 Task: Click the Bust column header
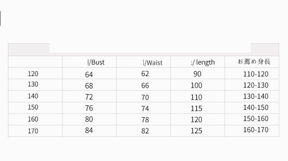(96, 62)
